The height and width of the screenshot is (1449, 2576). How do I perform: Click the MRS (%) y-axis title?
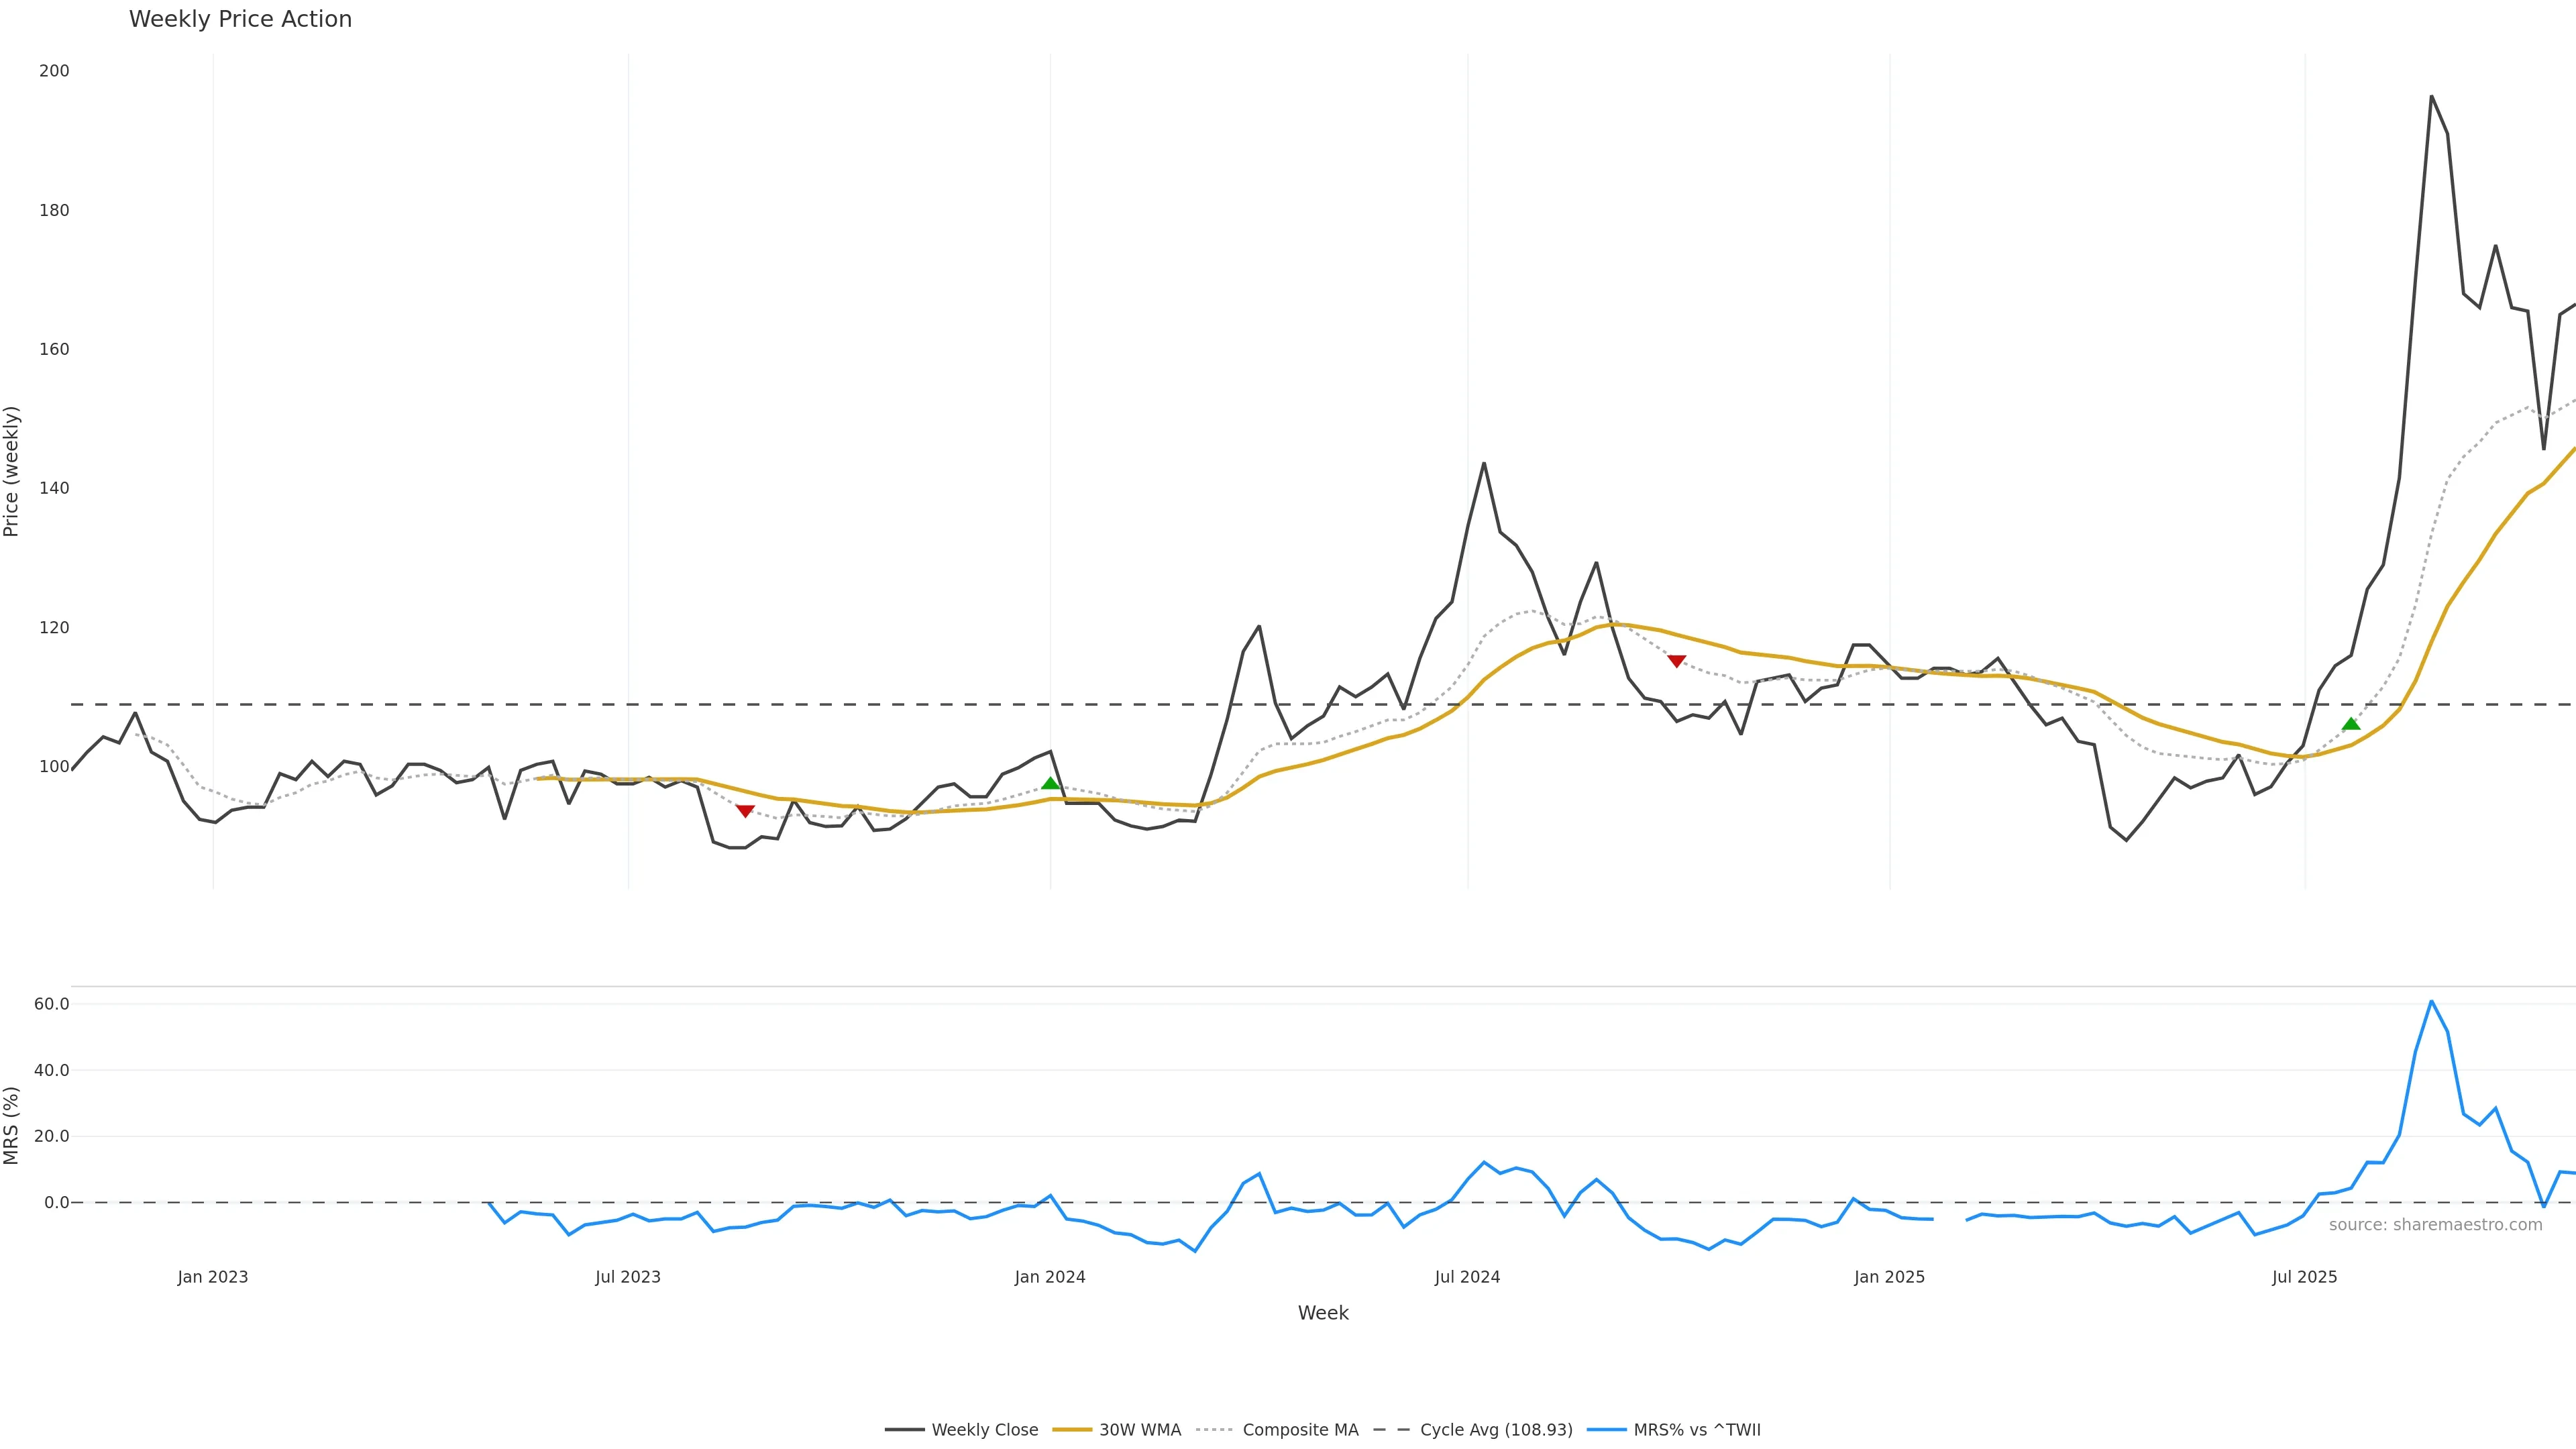[x=12, y=1125]
